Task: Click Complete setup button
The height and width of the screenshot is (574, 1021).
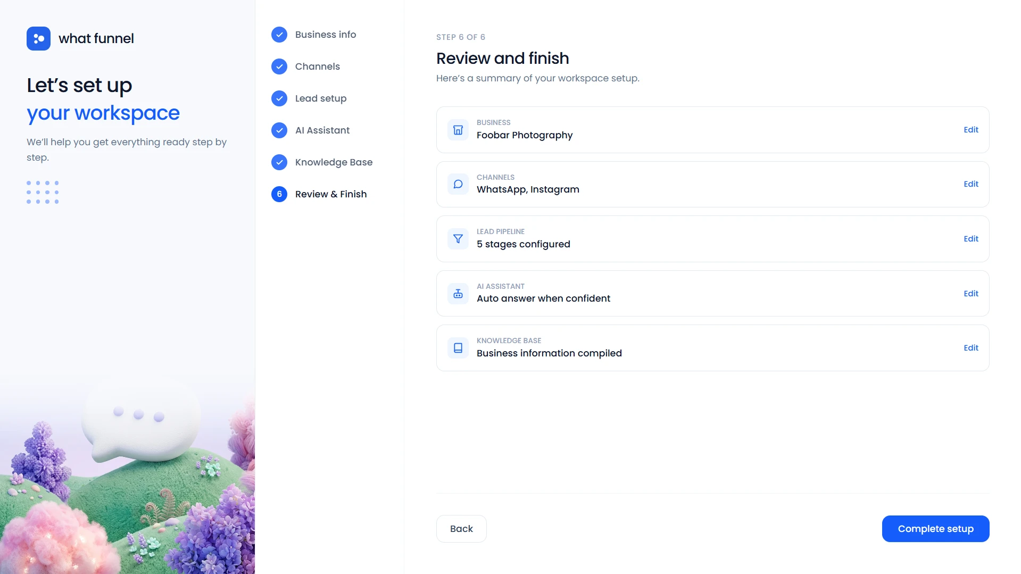Action: [935, 529]
